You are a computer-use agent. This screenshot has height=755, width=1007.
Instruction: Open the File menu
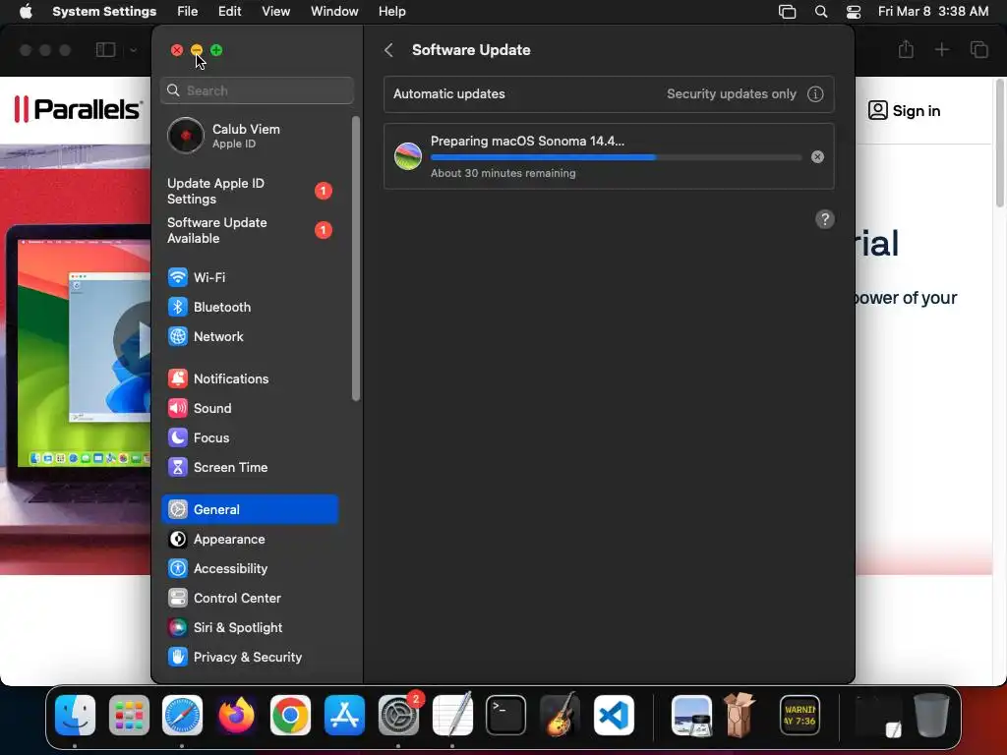[x=188, y=12]
